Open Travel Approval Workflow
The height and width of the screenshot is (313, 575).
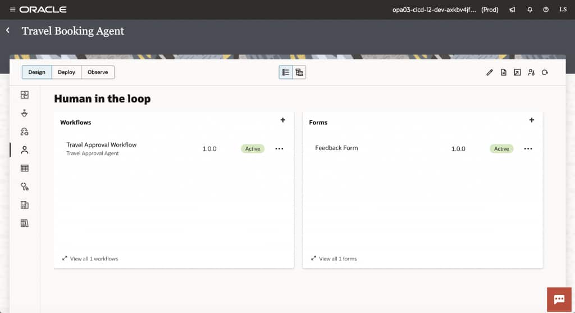click(101, 145)
